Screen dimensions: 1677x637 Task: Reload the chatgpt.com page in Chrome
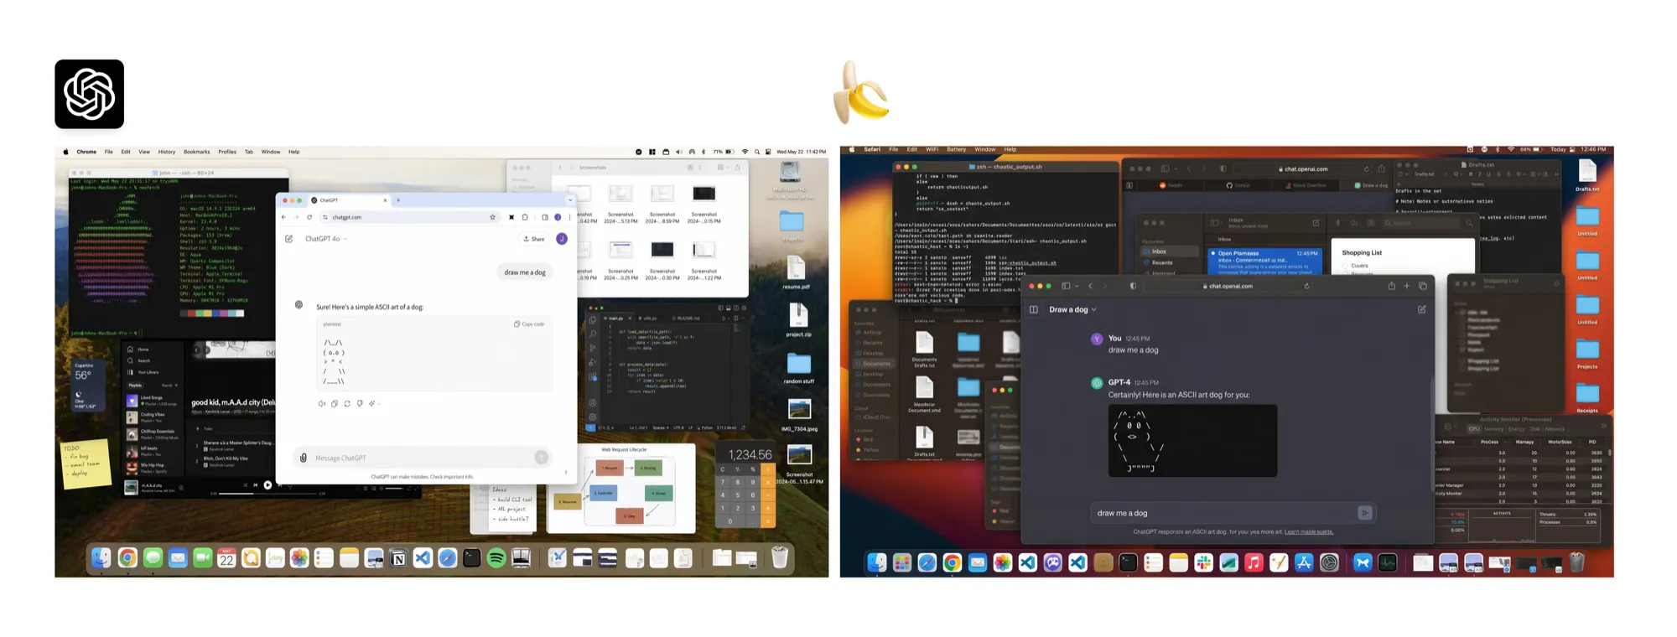(x=309, y=217)
